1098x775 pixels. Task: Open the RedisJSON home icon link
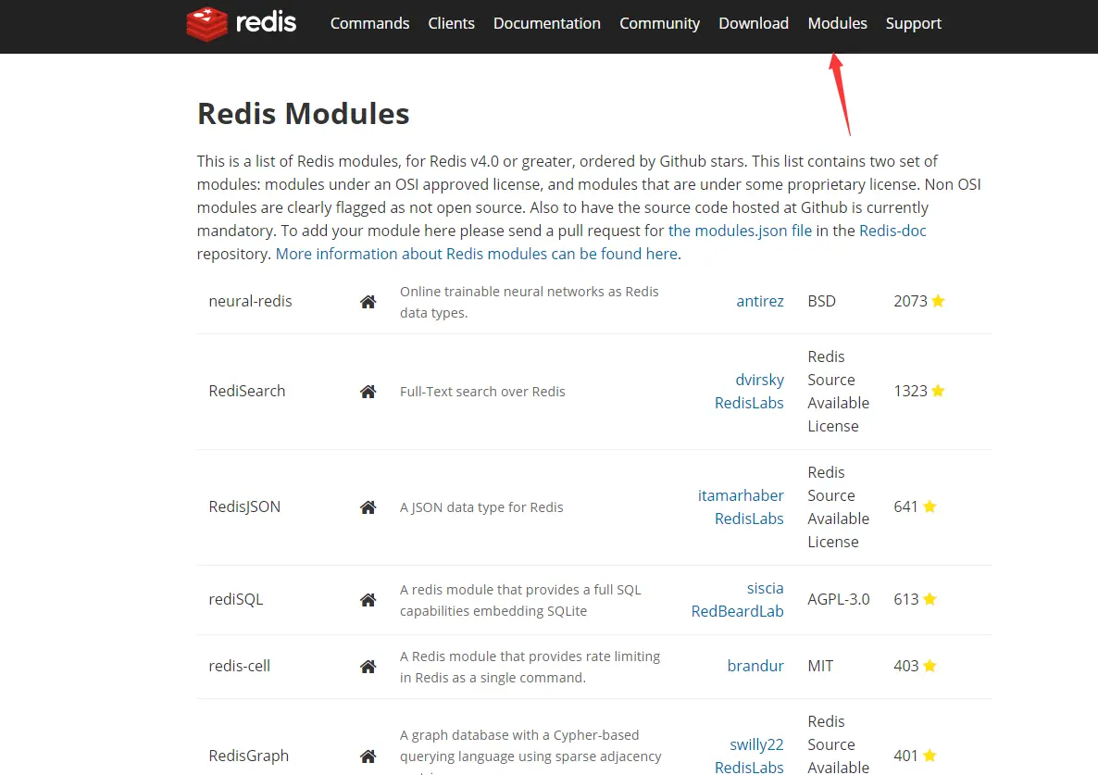pyautogui.click(x=368, y=506)
